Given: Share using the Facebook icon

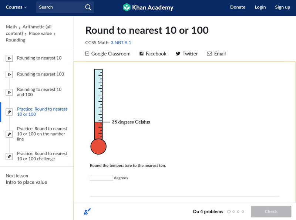Looking at the screenshot, I should tap(141, 54).
